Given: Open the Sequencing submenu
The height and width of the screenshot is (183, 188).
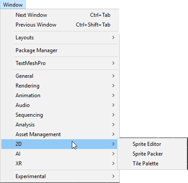Looking at the screenshot, I should click(59, 115).
